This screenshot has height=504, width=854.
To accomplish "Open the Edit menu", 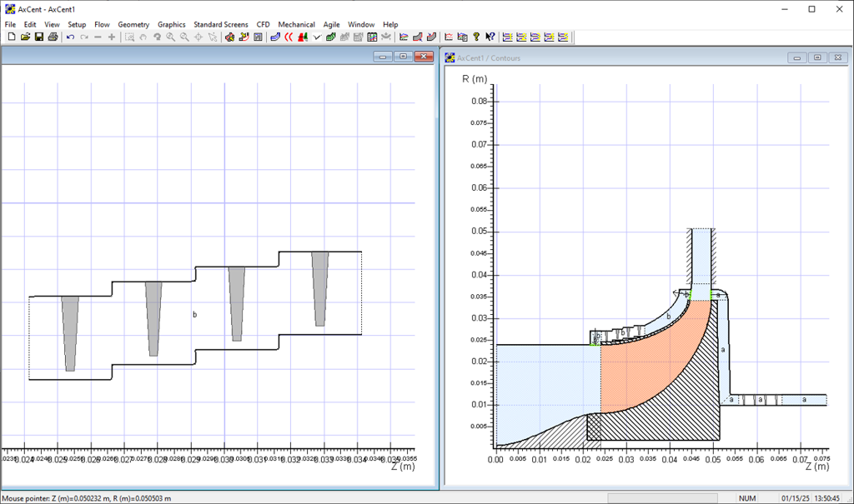I will coord(30,24).
